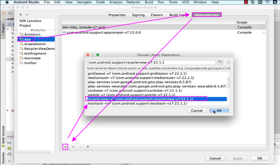Select play-services-wearable library entry
This screenshot has height=165, width=280.
click(x=157, y=86)
